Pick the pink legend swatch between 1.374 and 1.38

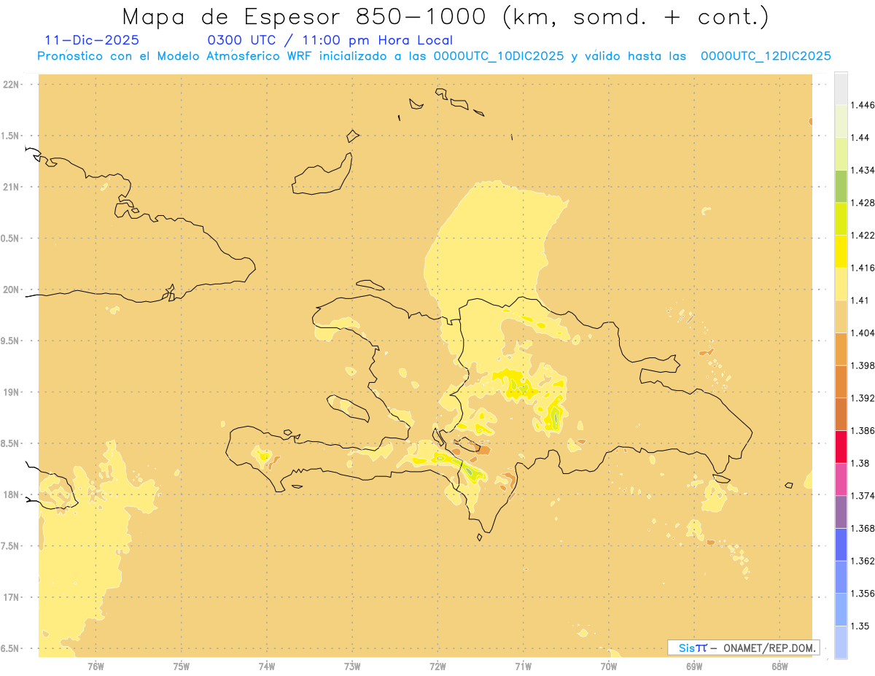841,478
